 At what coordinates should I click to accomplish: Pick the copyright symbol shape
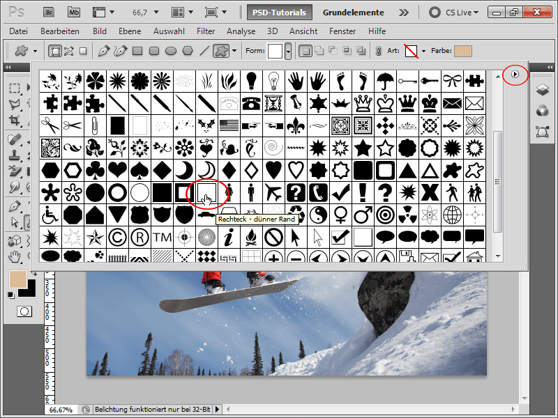coord(117,238)
